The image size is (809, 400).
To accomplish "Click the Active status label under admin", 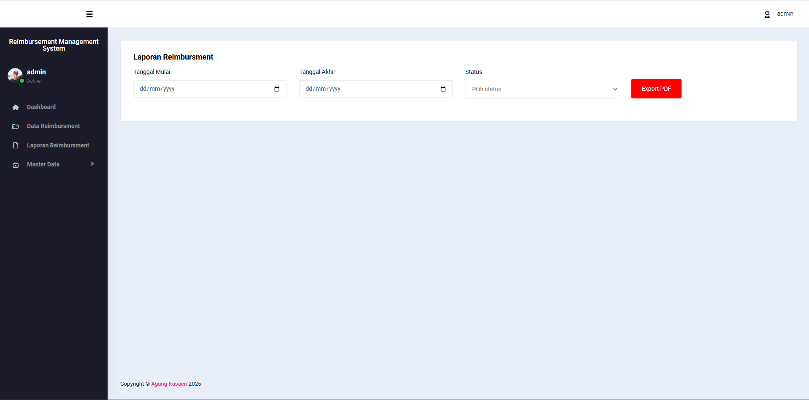I will 34,81.
